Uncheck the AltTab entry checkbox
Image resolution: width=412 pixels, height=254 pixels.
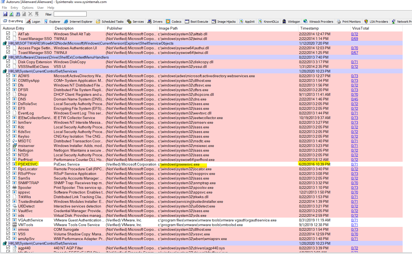coord(8,34)
